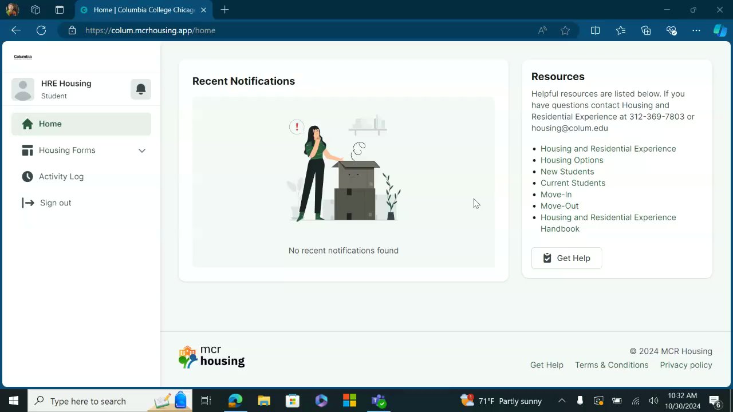Screen dimensions: 733x412
Task: Click the browser back arrow
Action: pyautogui.click(x=16, y=30)
